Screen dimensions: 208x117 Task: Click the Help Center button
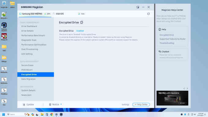[141, 104]
